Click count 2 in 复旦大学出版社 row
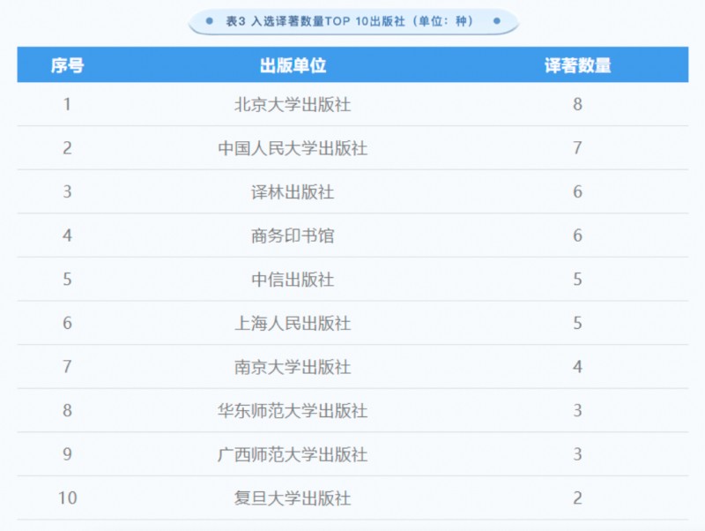This screenshot has width=705, height=531. coord(578,497)
